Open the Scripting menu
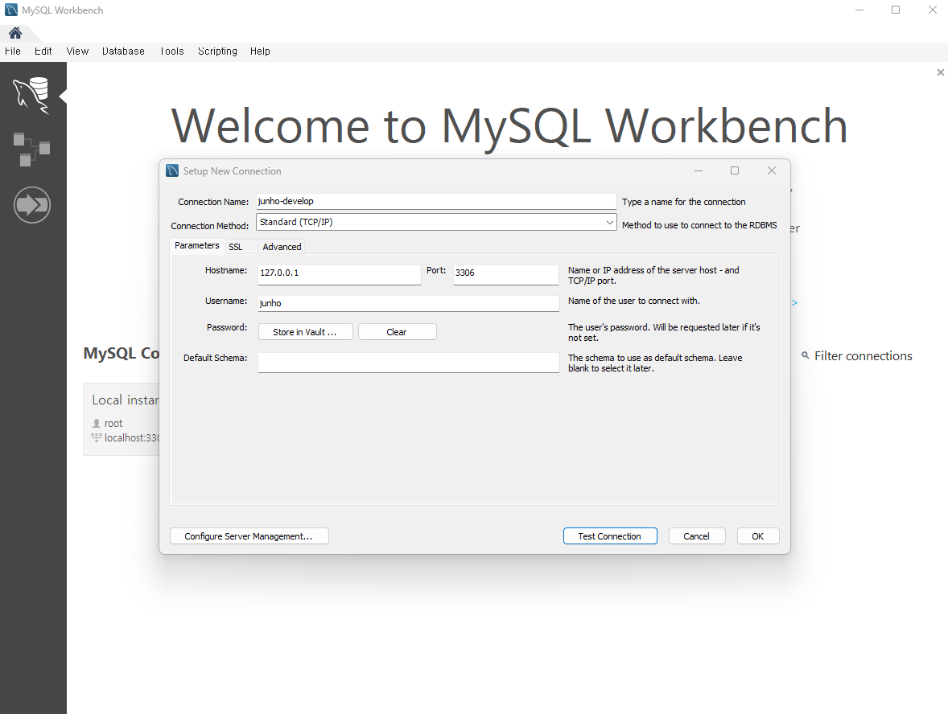This screenshot has width=948, height=714. tap(217, 51)
